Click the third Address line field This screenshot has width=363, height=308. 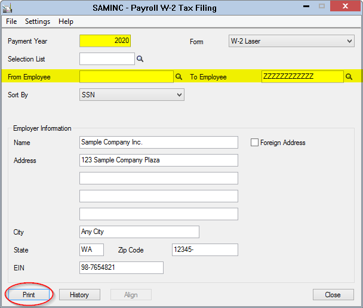[x=159, y=196]
